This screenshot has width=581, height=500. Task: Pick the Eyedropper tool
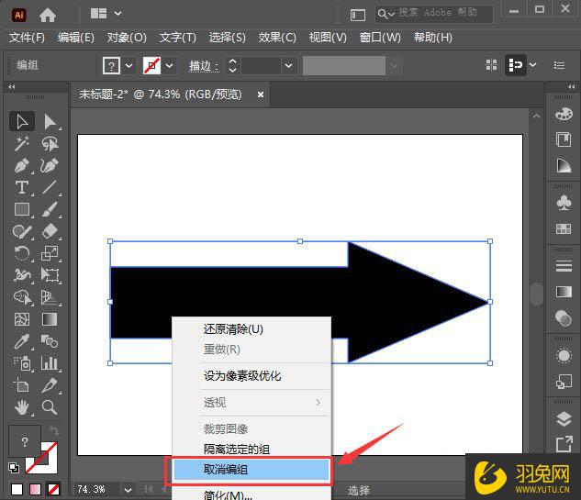click(x=22, y=341)
